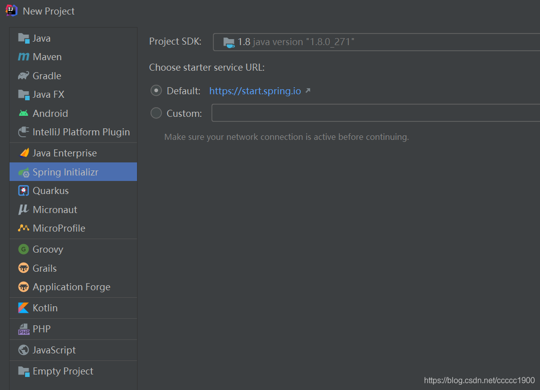Image resolution: width=540 pixels, height=390 pixels.
Task: Choose Spring Initializr label
Action: 65,172
